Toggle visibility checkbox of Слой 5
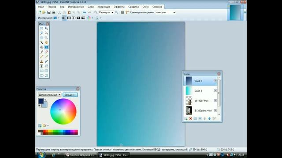Viewport: 282px width, 158px height. coord(215,81)
